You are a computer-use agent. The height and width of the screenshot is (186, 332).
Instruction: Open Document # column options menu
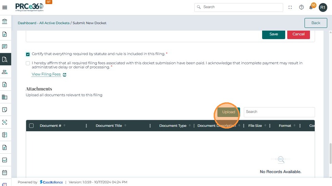point(86,126)
